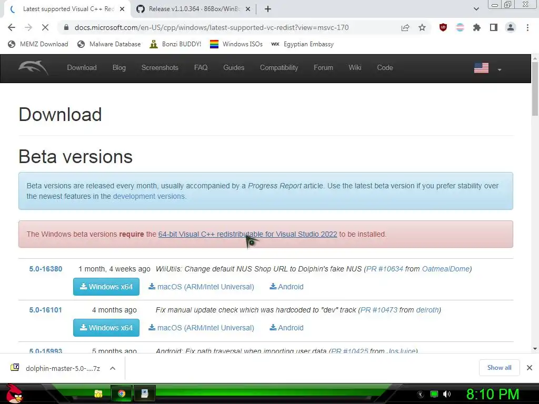Close the 86Box/WinBox release tab
The height and width of the screenshot is (404, 539).
pos(248,9)
